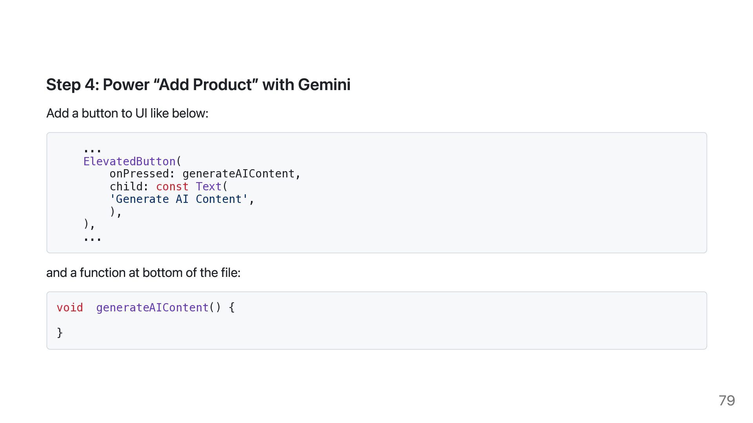The width and height of the screenshot is (753, 423).
Task: Click the red void keyword
Action: pyautogui.click(x=70, y=307)
